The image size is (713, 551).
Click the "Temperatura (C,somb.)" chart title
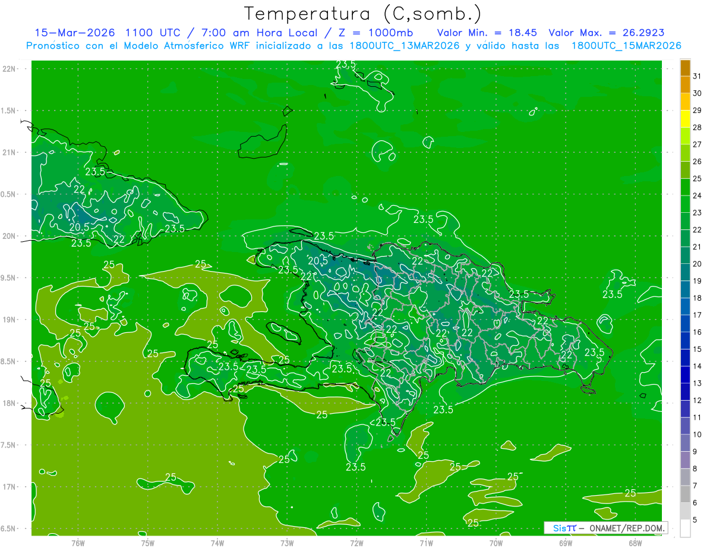point(363,14)
